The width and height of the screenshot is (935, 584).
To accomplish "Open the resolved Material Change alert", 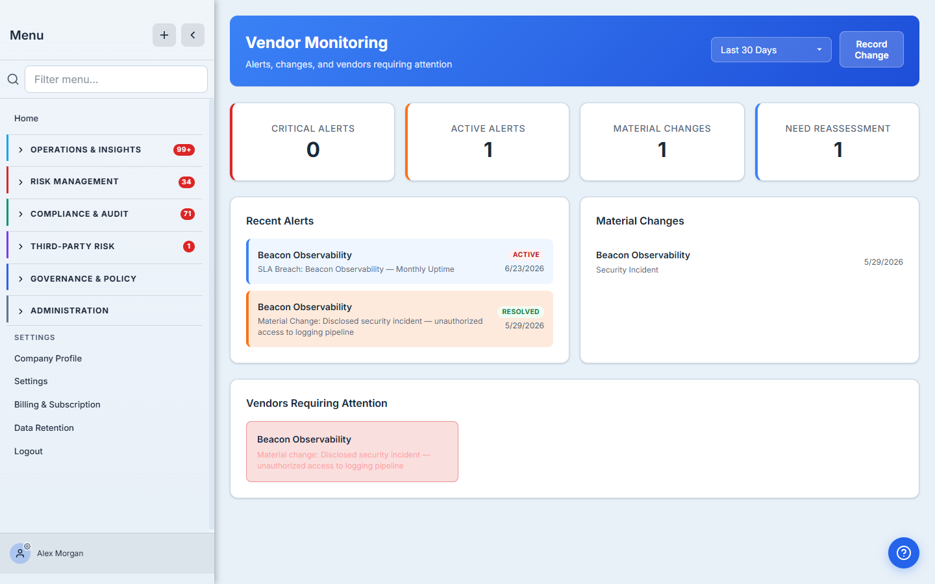I will point(399,319).
